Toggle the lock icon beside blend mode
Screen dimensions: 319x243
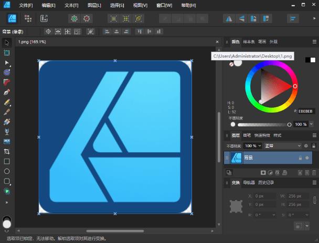[314, 146]
